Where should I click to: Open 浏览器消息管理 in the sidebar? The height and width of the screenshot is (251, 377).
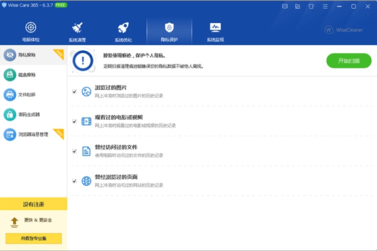click(33, 134)
